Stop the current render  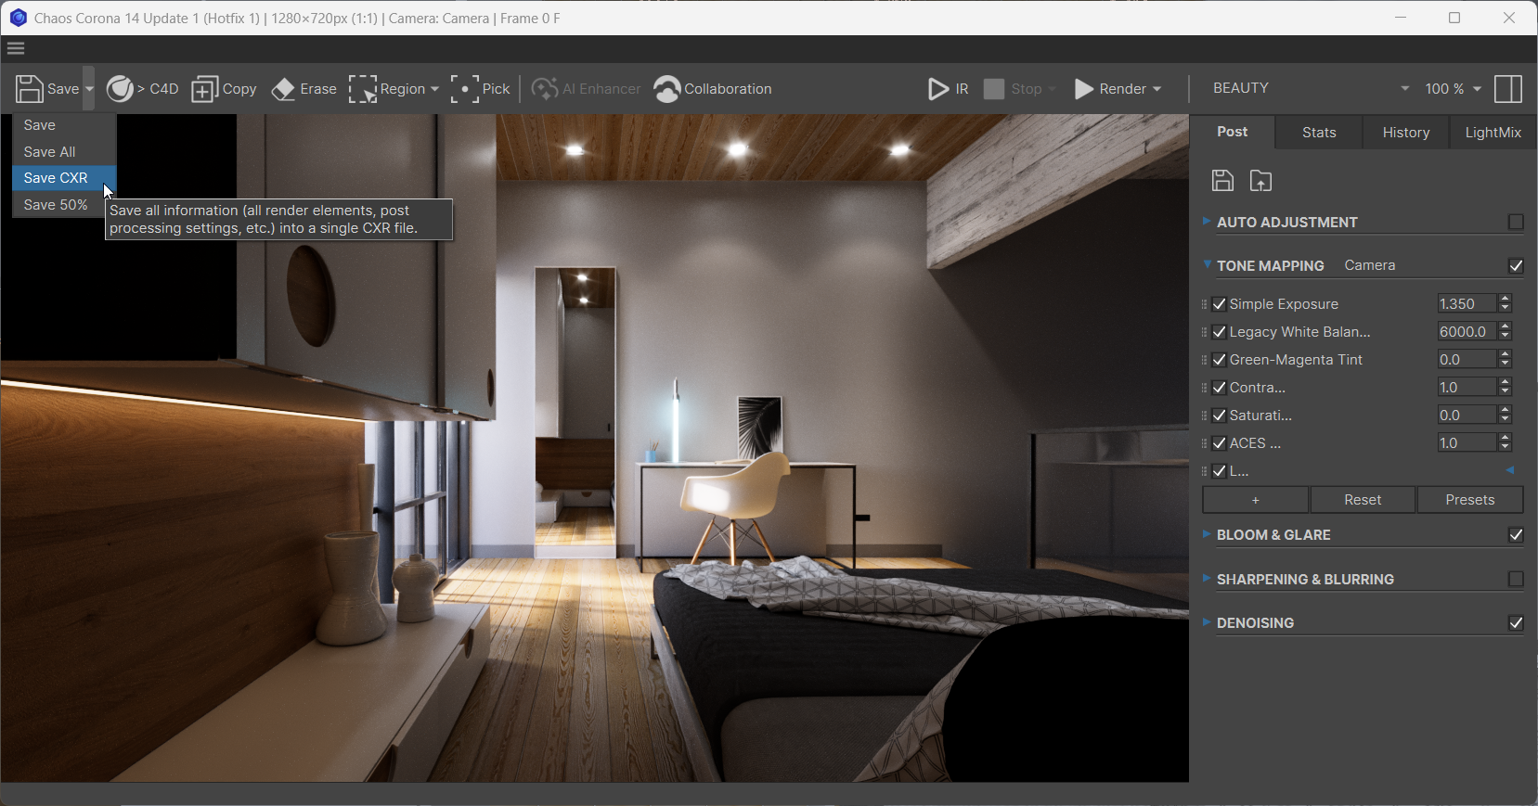click(1013, 89)
